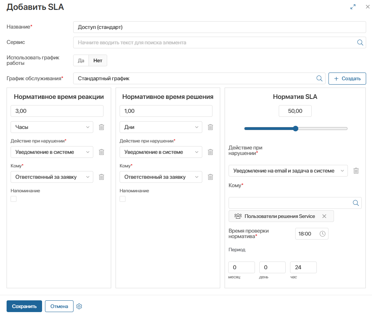Click the Создать button

pos(347,78)
